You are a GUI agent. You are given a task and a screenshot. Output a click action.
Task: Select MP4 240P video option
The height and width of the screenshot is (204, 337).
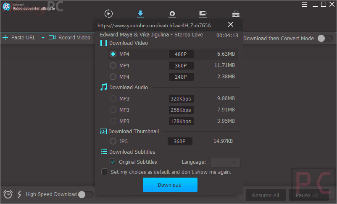click(x=113, y=77)
